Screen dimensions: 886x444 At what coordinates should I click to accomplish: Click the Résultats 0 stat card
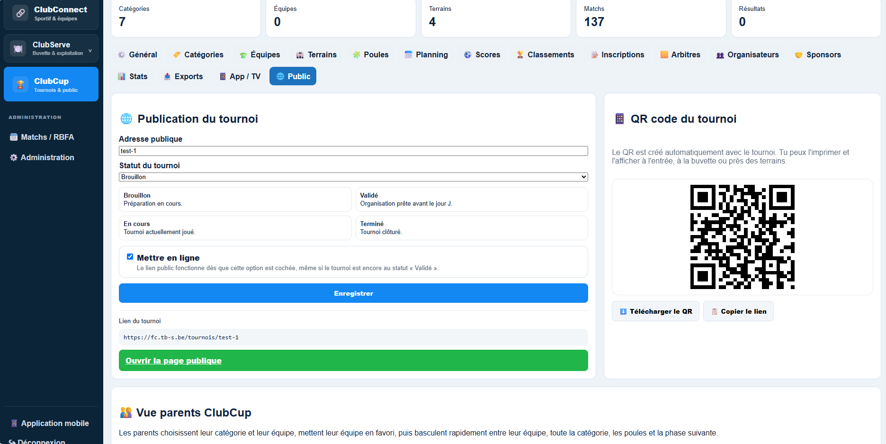click(806, 18)
